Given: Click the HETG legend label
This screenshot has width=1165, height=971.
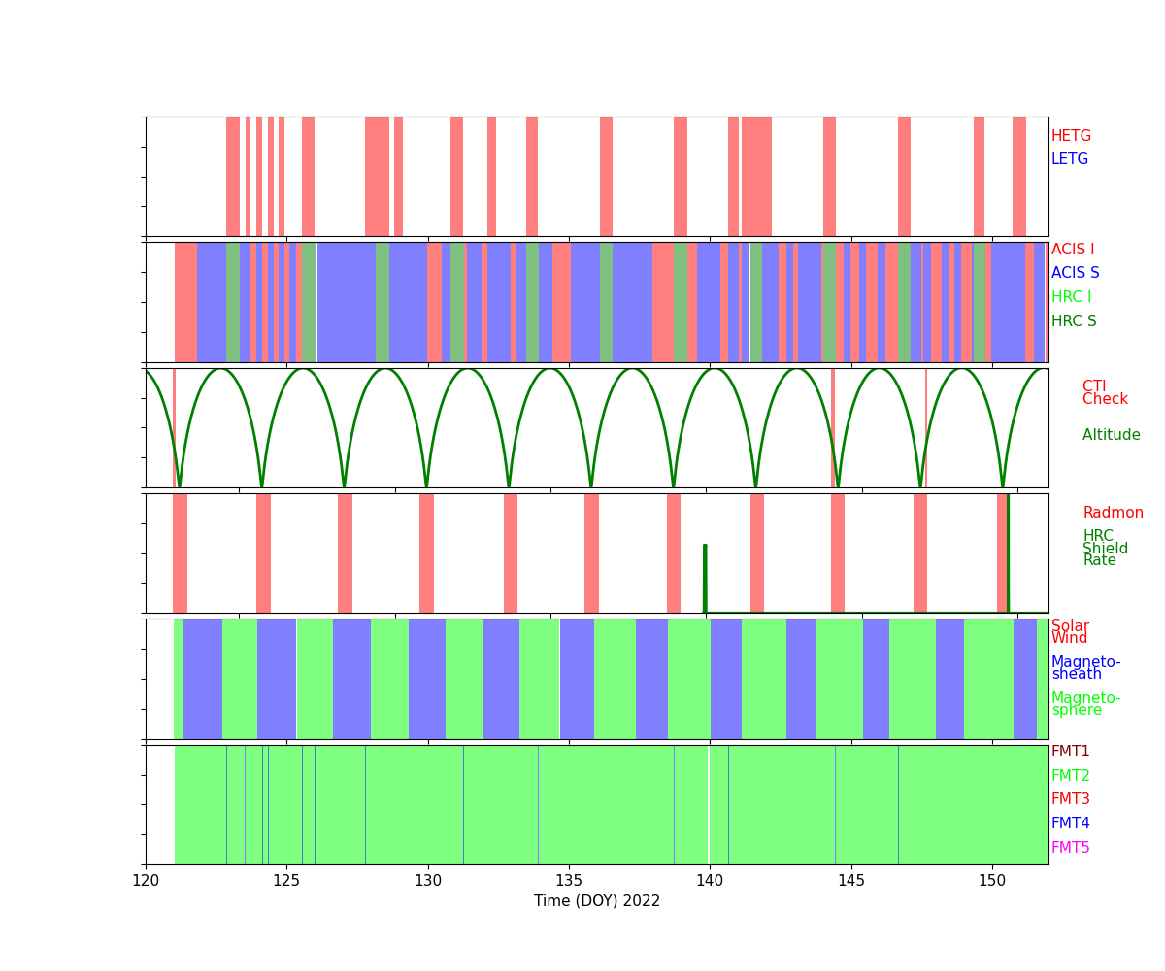Looking at the screenshot, I should [x=1071, y=136].
